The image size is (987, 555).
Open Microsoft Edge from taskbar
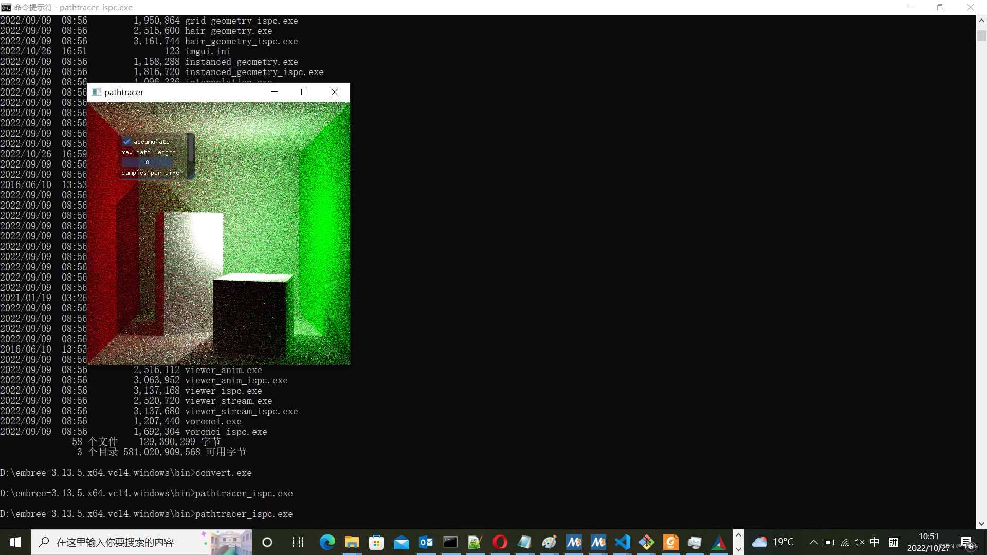click(327, 542)
